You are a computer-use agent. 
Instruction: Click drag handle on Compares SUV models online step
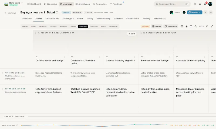click(99, 57)
